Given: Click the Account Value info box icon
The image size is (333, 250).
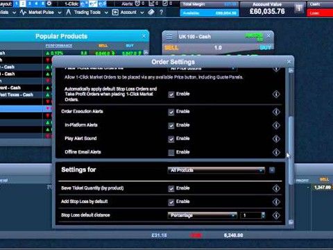Looking at the screenshot, I should click(x=299, y=8).
